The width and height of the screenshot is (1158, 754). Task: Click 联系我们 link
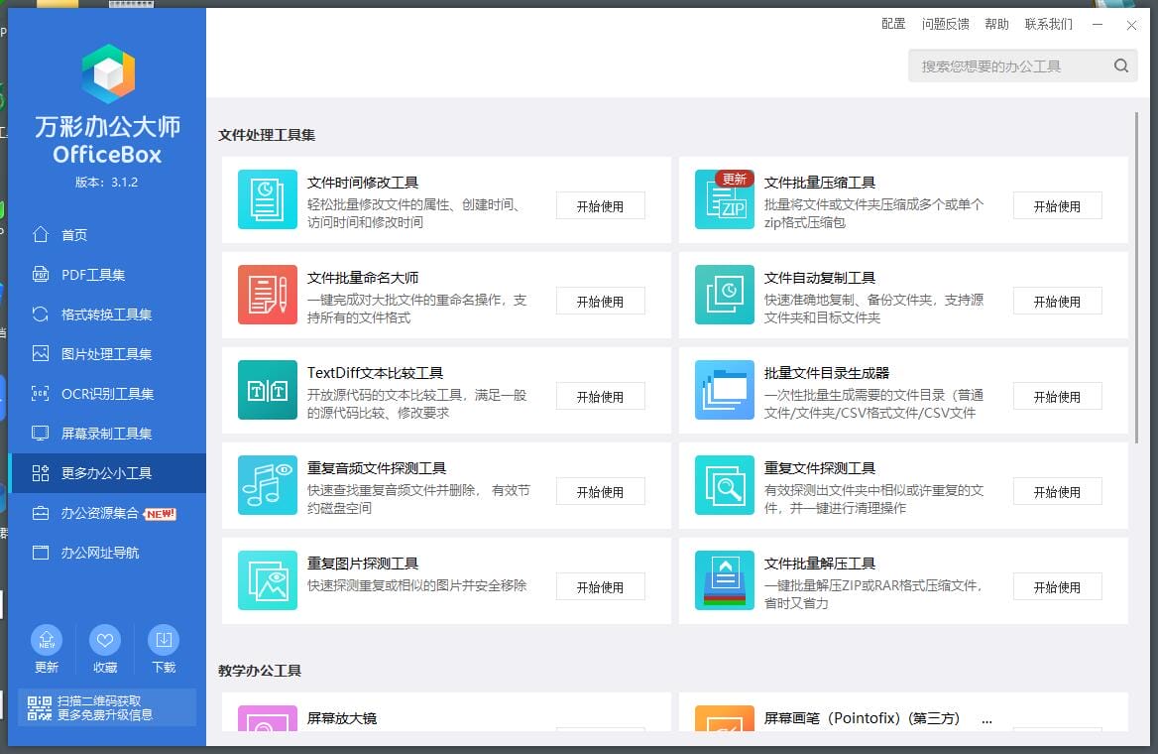click(1048, 24)
